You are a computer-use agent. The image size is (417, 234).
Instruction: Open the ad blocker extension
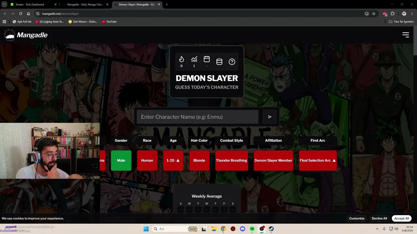tap(385, 14)
